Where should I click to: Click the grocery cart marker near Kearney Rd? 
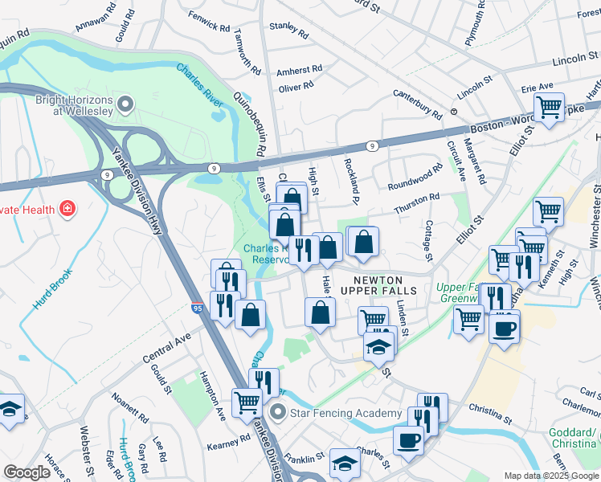click(x=247, y=404)
